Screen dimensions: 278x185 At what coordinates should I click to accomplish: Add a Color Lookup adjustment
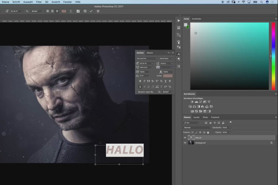[x=211, y=106]
